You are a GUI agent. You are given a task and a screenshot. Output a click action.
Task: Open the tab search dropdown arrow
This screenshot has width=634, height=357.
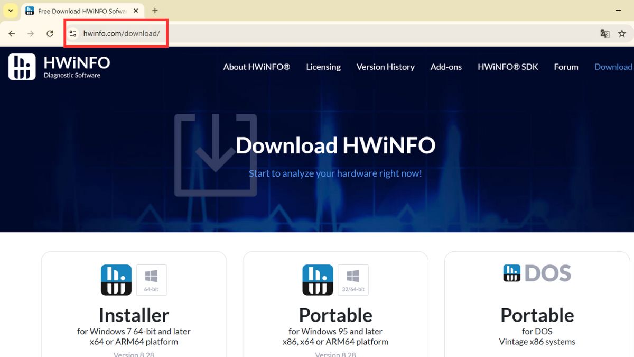pos(11,11)
